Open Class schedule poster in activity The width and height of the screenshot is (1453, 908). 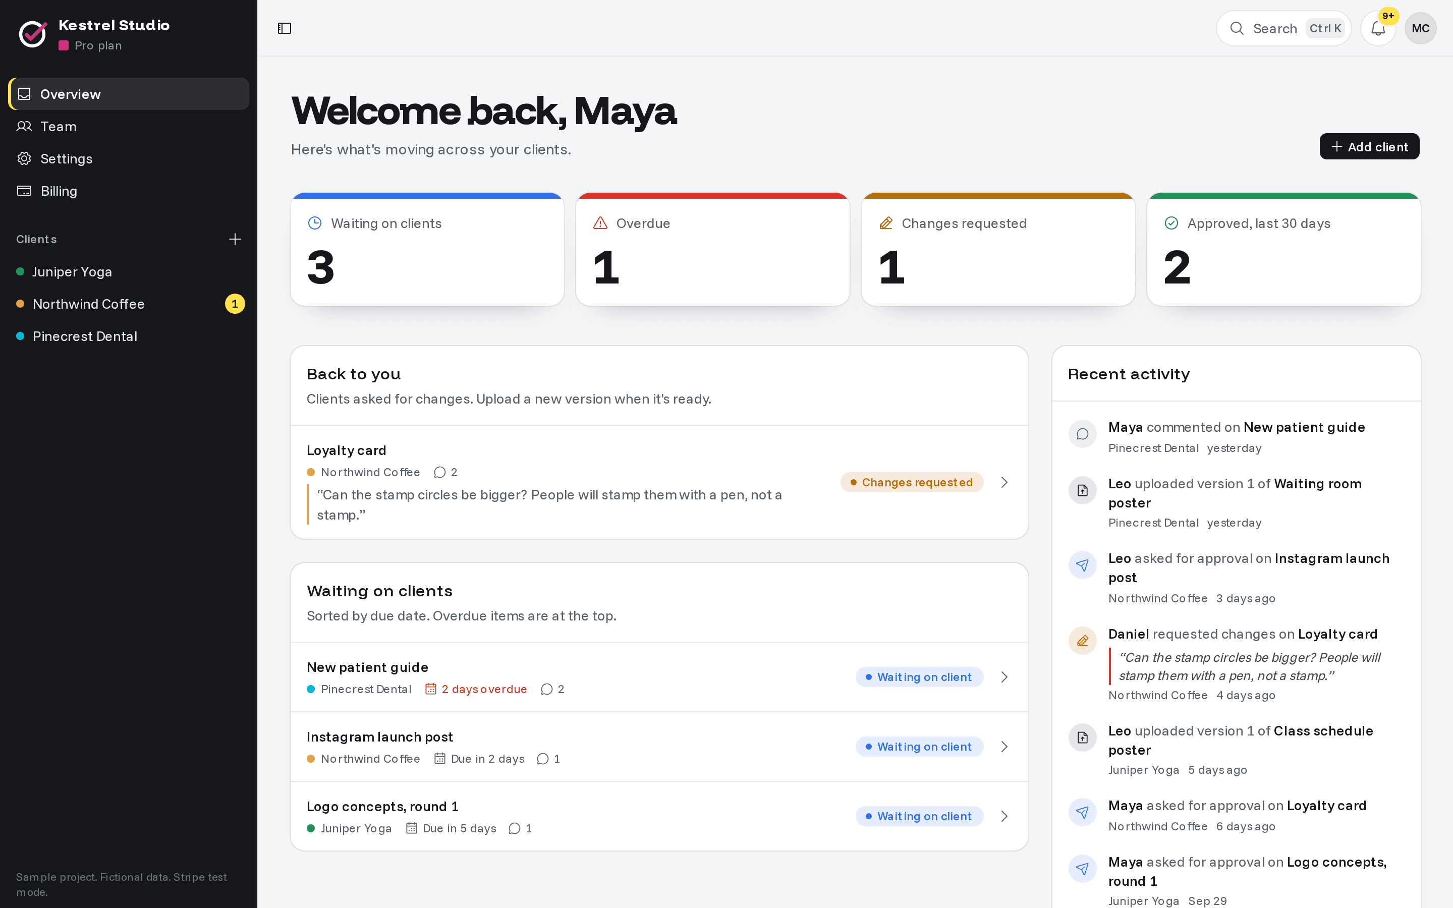point(1241,741)
